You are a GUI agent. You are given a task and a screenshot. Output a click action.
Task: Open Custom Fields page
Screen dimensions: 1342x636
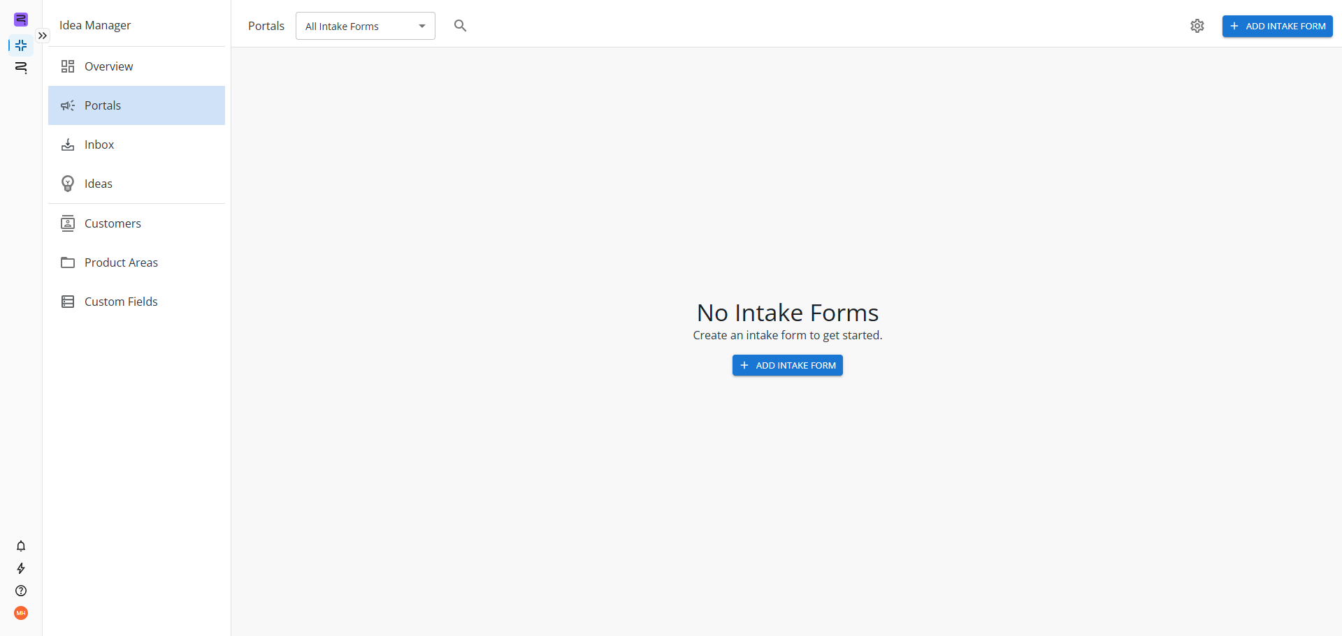pos(136,302)
